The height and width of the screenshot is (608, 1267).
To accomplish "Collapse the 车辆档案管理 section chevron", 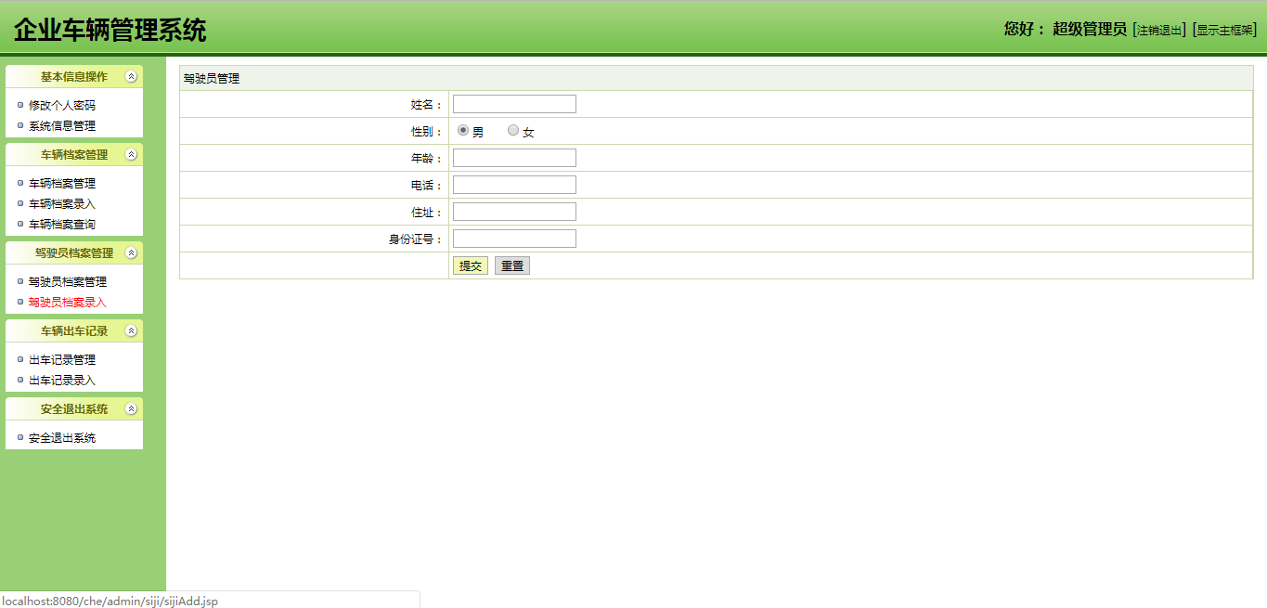I will click(132, 155).
